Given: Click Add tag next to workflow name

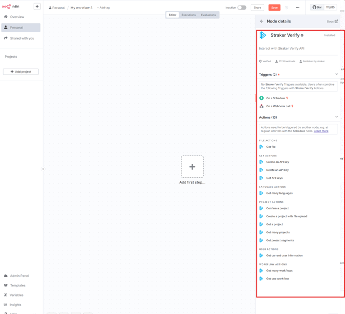Looking at the screenshot, I should point(103,8).
